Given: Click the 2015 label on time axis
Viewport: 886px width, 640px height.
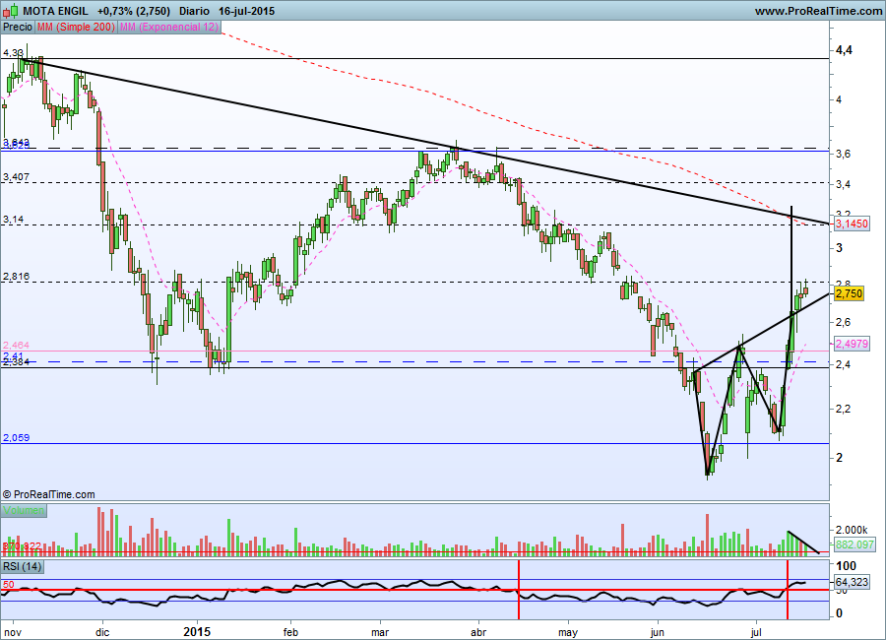Looking at the screenshot, I should (x=197, y=631).
